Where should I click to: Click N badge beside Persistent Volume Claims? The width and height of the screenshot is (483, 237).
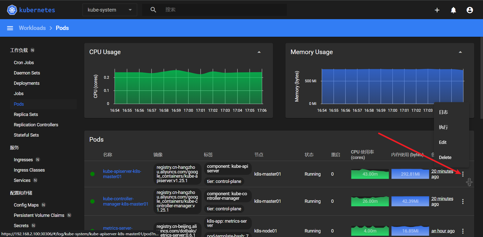[69, 215]
